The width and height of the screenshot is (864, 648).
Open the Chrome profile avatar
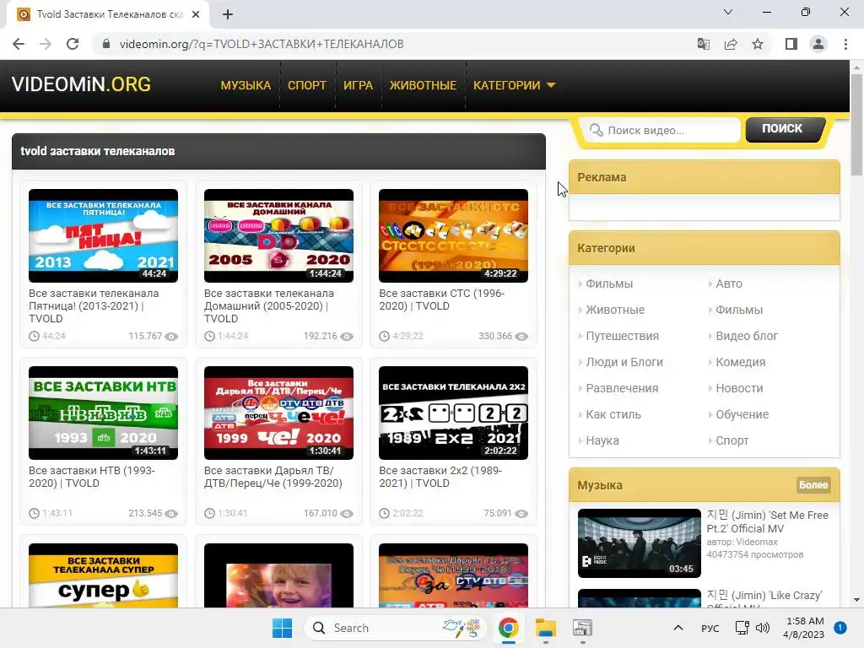pos(818,44)
